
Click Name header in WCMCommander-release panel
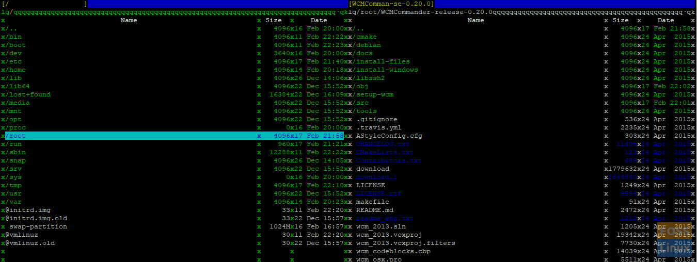point(476,20)
